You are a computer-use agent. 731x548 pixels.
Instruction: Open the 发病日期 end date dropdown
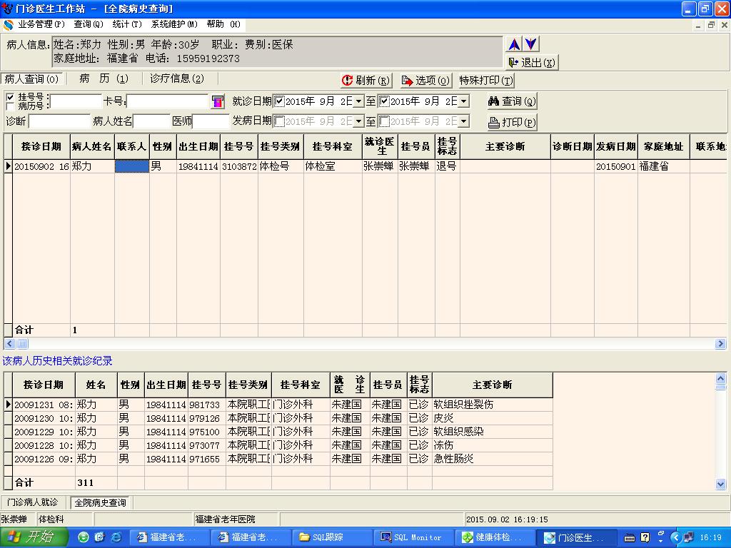tap(463, 122)
